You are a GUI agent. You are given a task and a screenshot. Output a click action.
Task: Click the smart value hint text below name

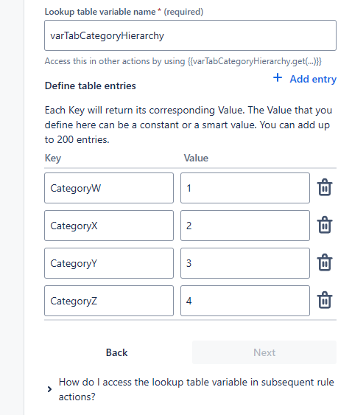click(183, 61)
